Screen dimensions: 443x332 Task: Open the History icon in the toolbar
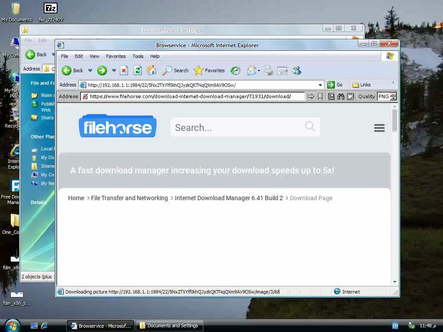point(235,70)
